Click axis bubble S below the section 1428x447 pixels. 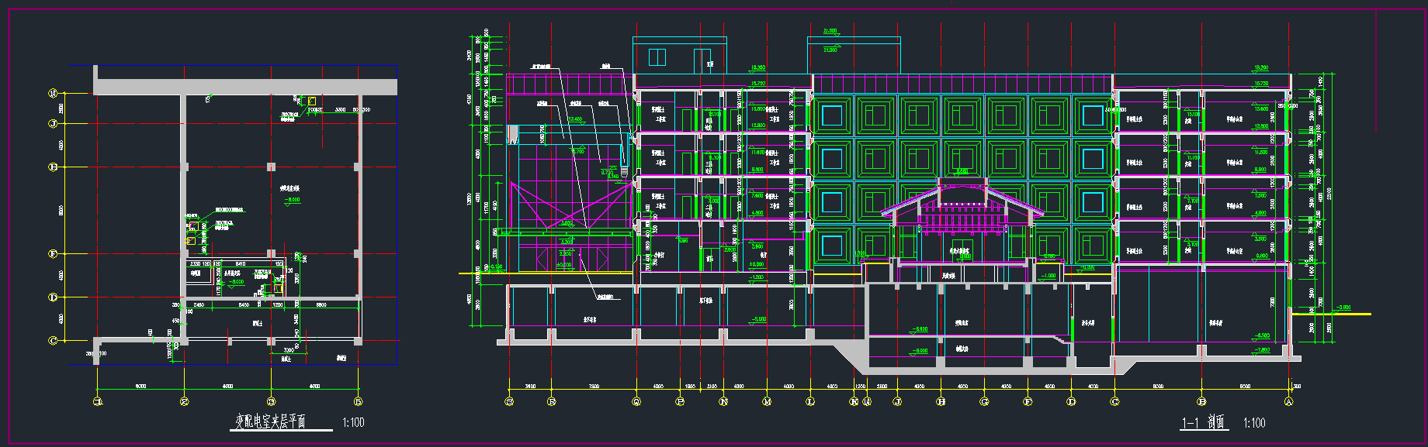pyautogui.click(x=509, y=401)
